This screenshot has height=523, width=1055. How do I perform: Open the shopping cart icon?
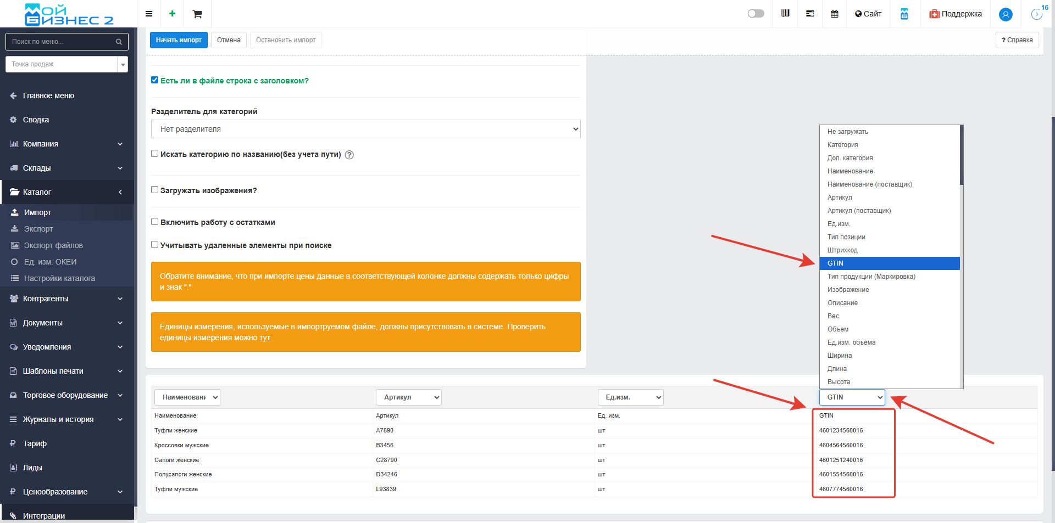tap(197, 14)
